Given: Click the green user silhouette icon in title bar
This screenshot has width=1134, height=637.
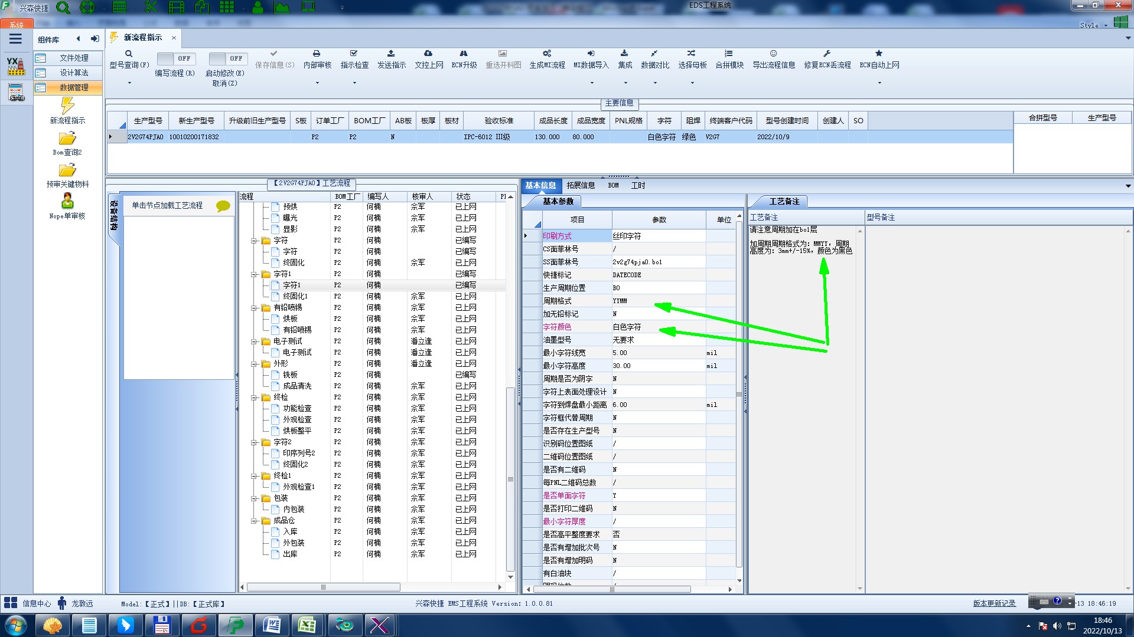Looking at the screenshot, I should pos(258,8).
